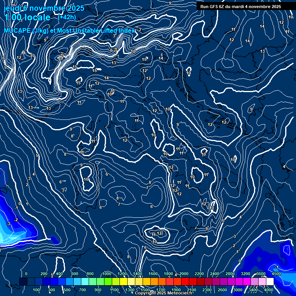Image resolution: width=296 pixels, height=296 pixels.
Task: Click the legend value '2100'
Action: click(x=192, y=290)
